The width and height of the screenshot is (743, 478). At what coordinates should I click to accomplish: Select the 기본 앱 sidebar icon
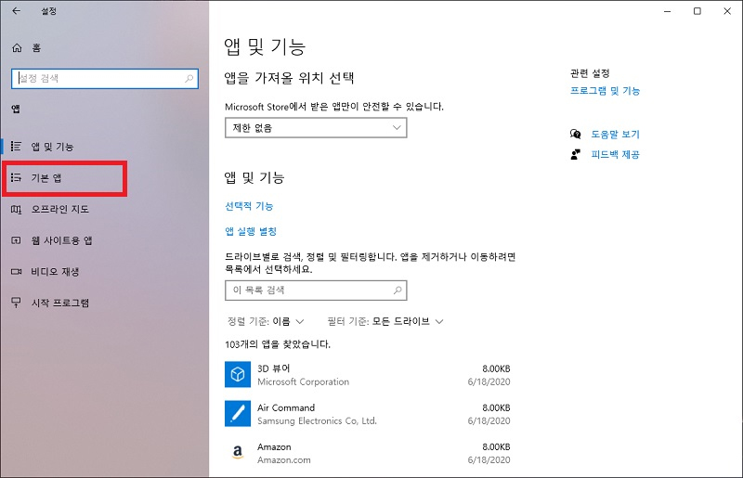pos(16,177)
